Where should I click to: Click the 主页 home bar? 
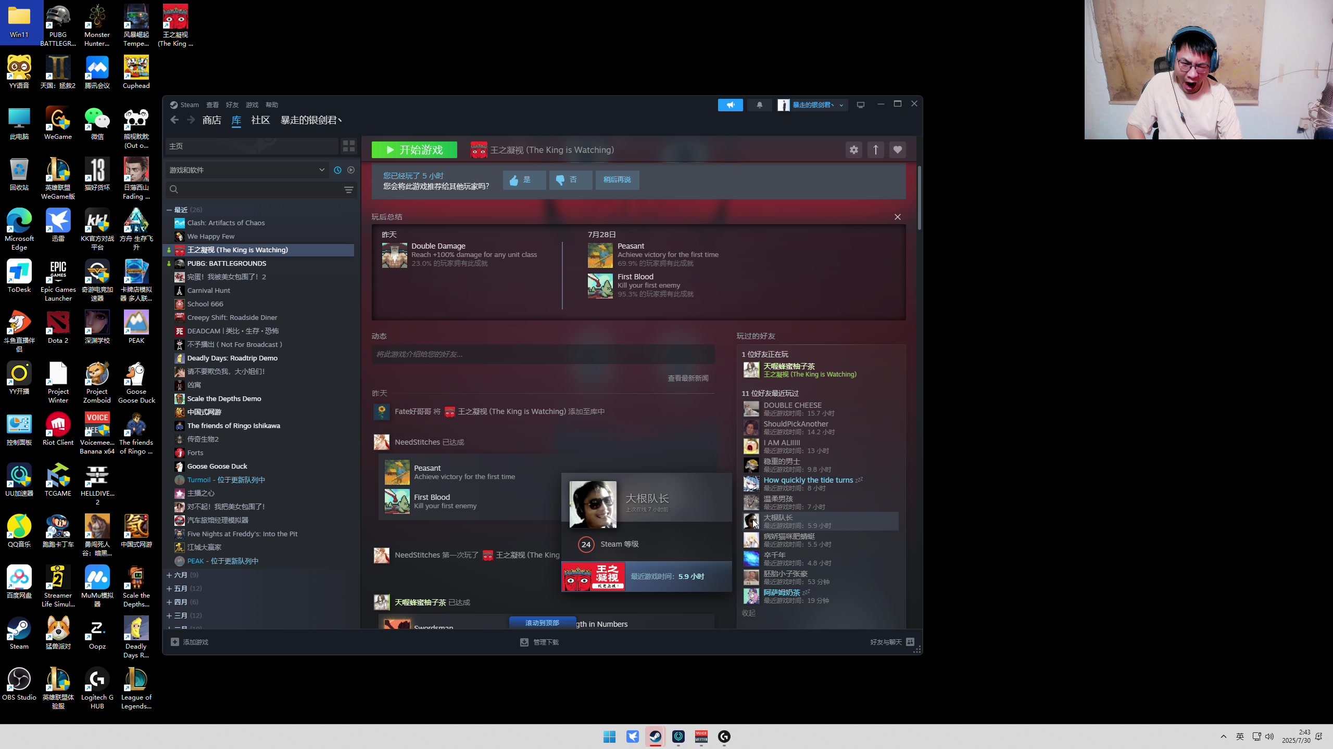[252, 146]
